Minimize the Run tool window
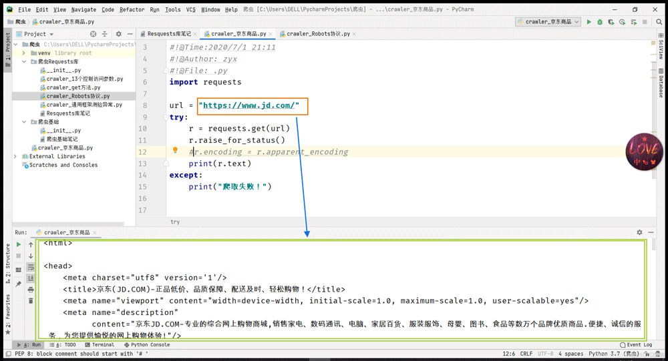Image resolution: width=668 pixels, height=361 pixels. 651,232
